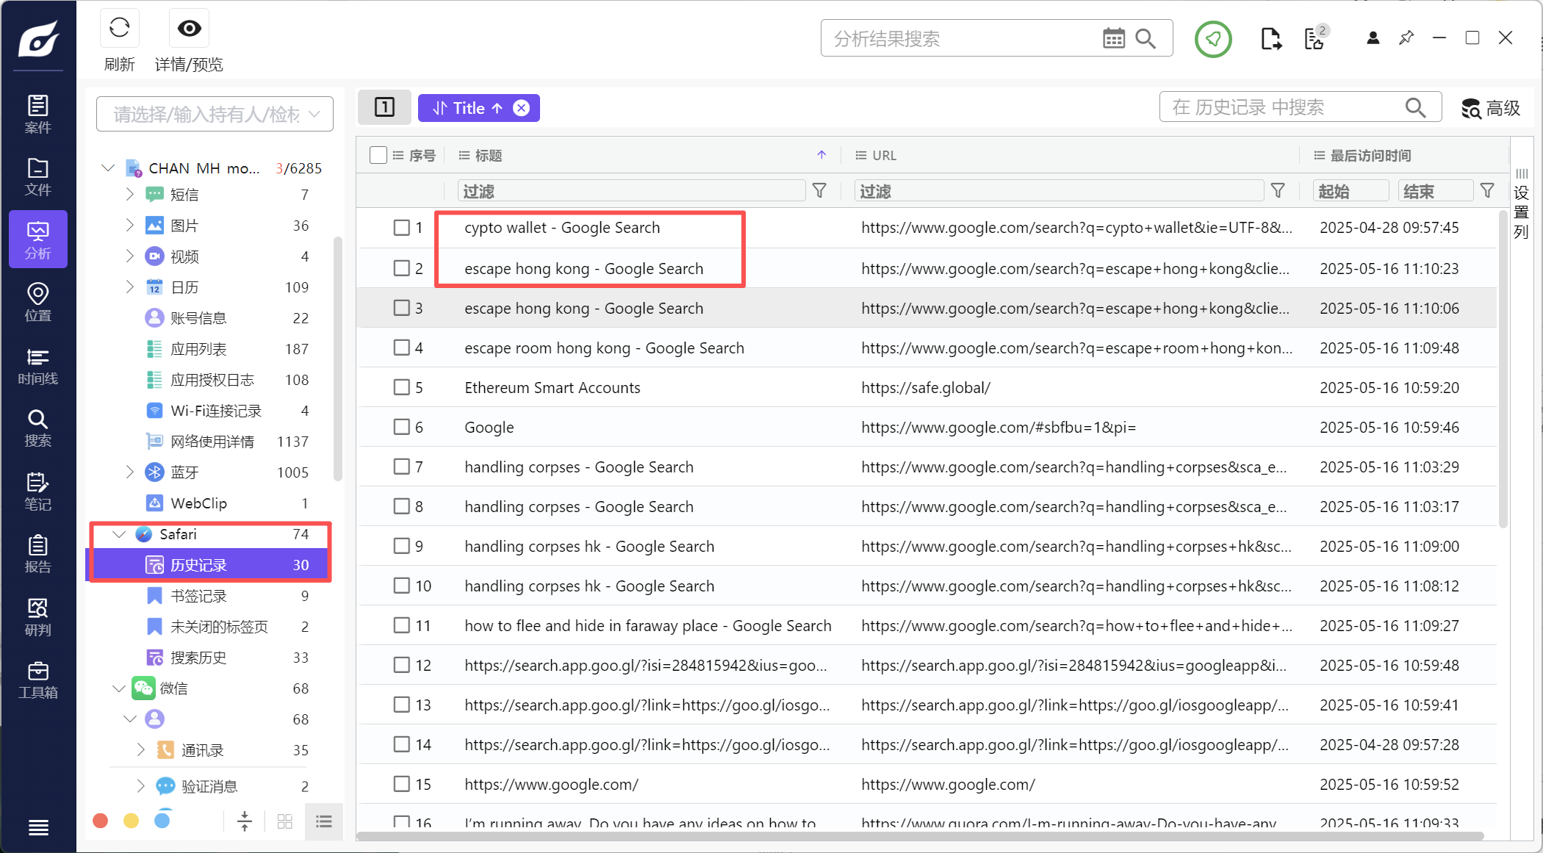This screenshot has width=1543, height=853.
Task: Collapse the Safari tree node
Action: click(118, 534)
